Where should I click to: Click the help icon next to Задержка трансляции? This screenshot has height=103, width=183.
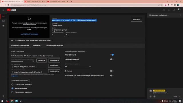tap(29, 80)
